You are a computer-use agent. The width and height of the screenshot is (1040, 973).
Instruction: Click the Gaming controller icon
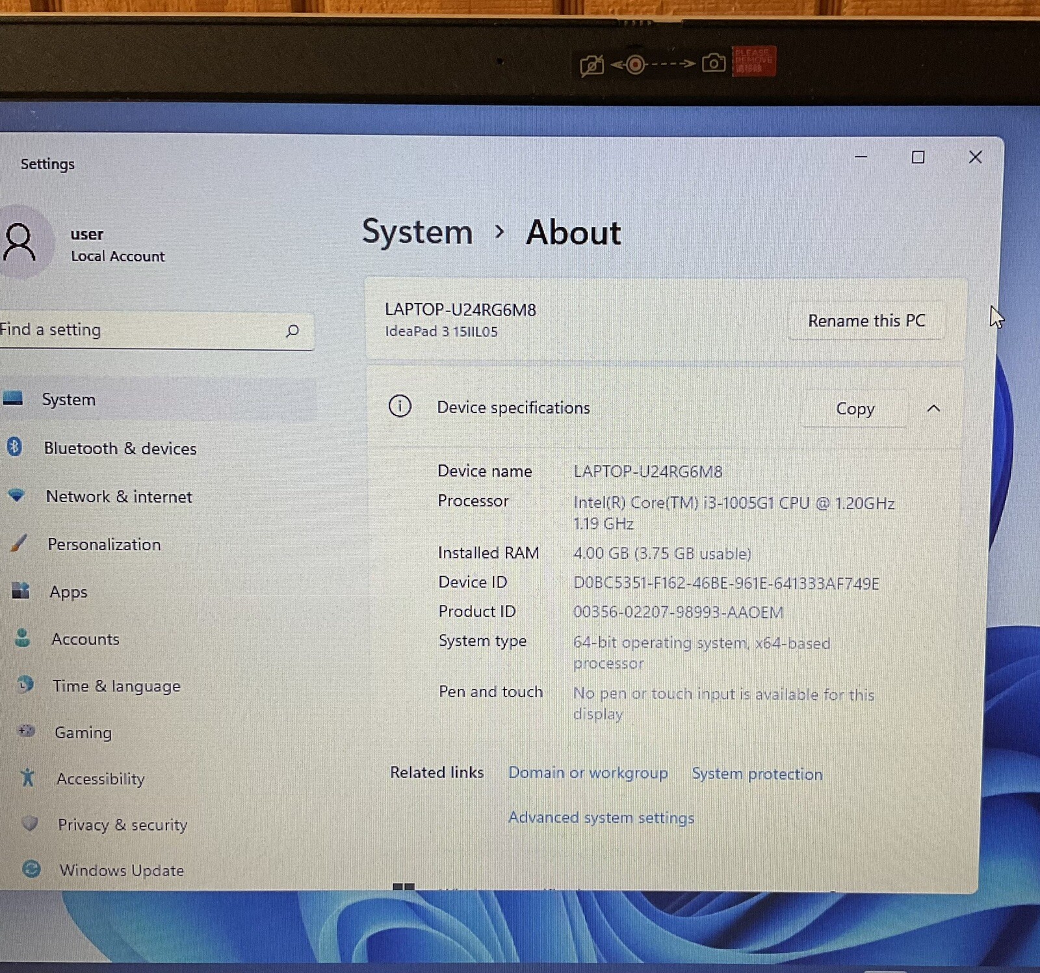coord(27,730)
